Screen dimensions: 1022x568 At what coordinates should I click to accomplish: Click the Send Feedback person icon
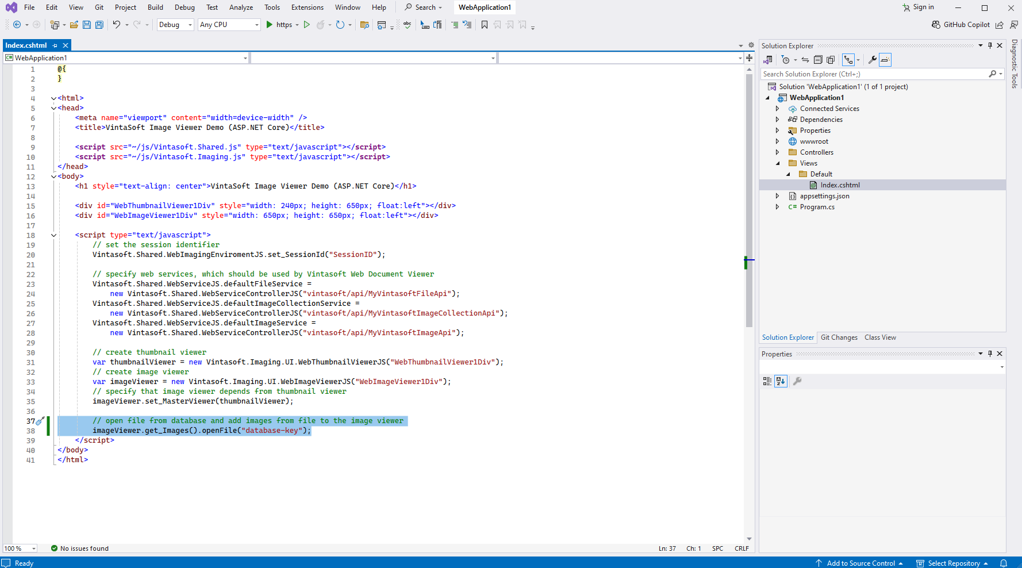tap(1014, 25)
